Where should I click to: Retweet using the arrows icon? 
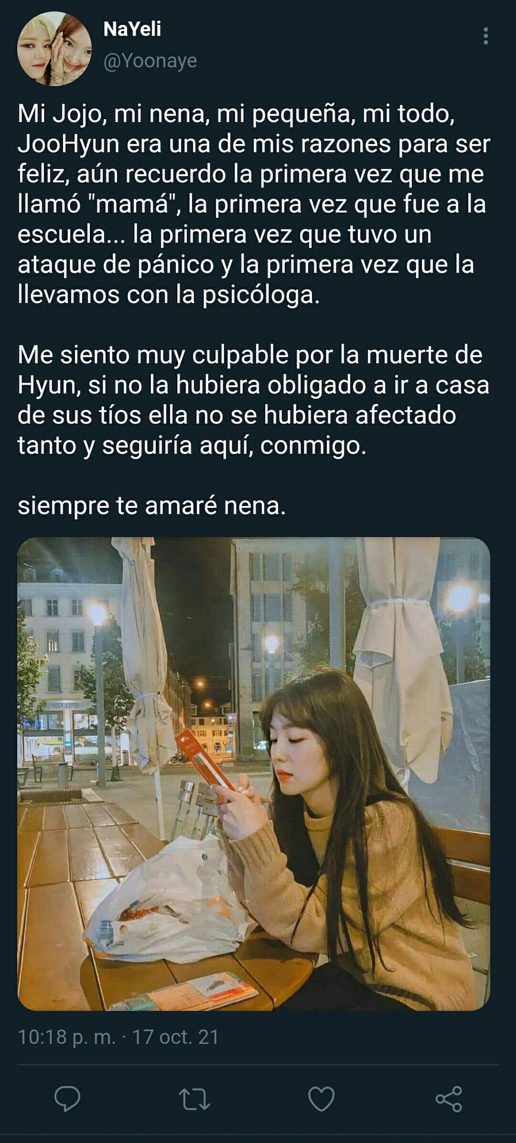pyautogui.click(x=194, y=1099)
